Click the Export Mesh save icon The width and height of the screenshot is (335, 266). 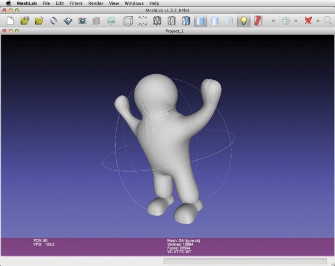68,21
